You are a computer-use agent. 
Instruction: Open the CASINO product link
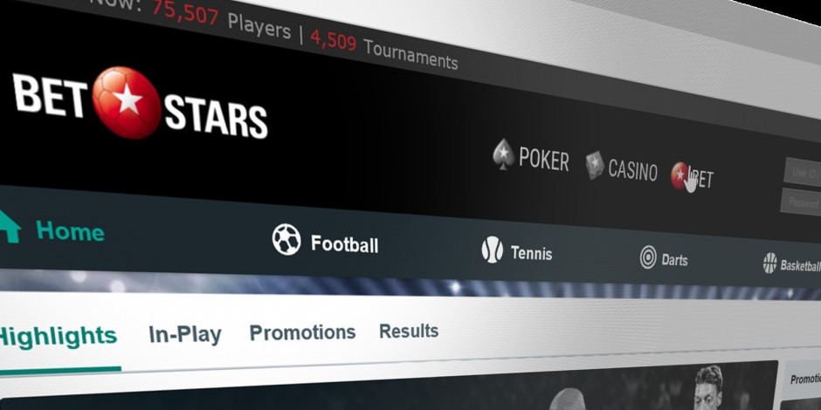632,170
